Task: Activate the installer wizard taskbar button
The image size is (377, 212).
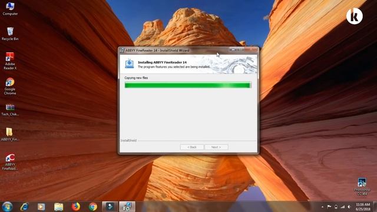Action: [127, 207]
